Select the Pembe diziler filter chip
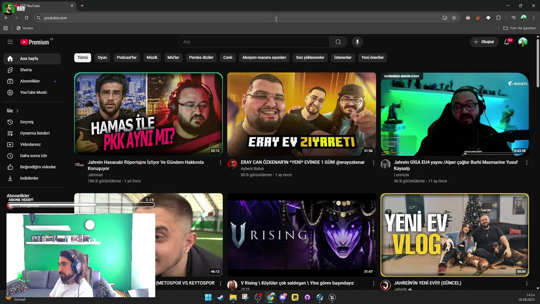Image resolution: width=540 pixels, height=304 pixels. point(201,57)
